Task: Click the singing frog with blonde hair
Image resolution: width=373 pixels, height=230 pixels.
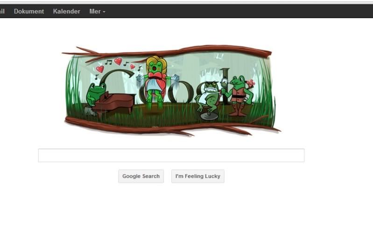Action: 156,82
